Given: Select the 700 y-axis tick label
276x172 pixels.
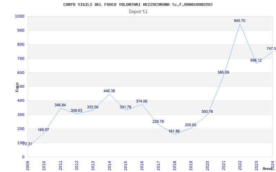Looking at the screenshot, I should point(21,58).
